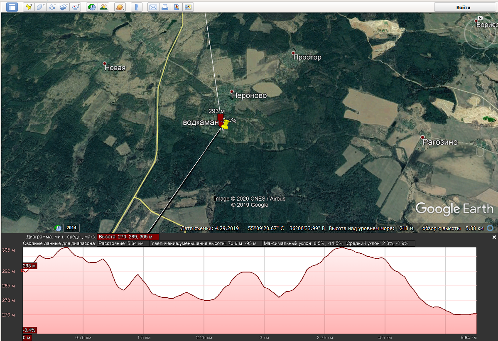Click Увеличение/уменьшение высоты field
The image size is (498, 341).
tap(206, 243)
